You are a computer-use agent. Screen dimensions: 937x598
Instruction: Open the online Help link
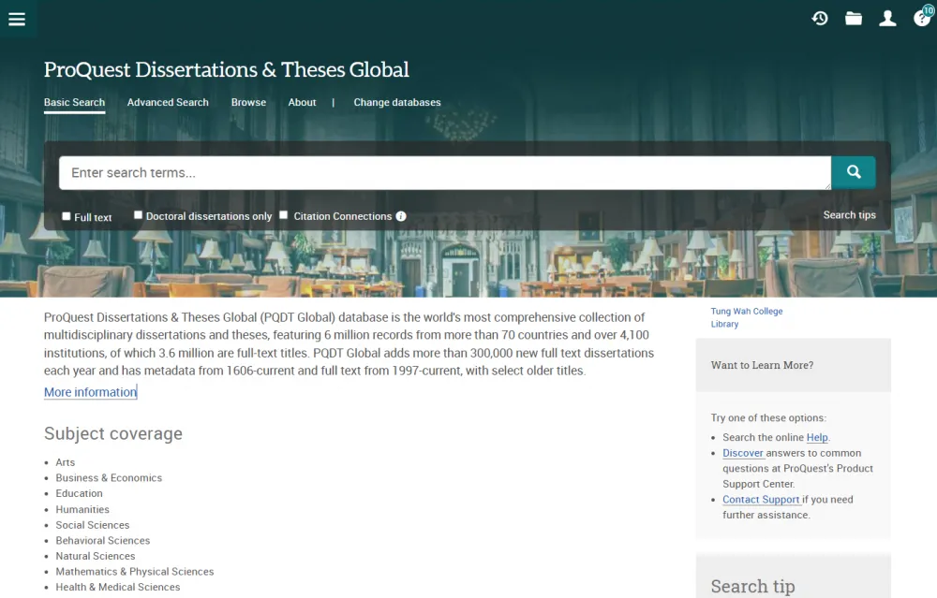817,437
